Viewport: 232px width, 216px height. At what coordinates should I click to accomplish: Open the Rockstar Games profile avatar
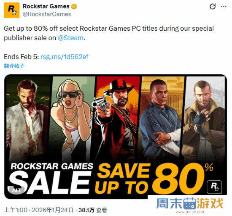pos(12,10)
